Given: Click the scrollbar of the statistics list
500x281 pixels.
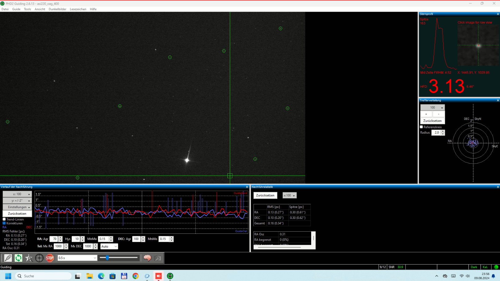Looking at the screenshot, I should click(x=314, y=238).
